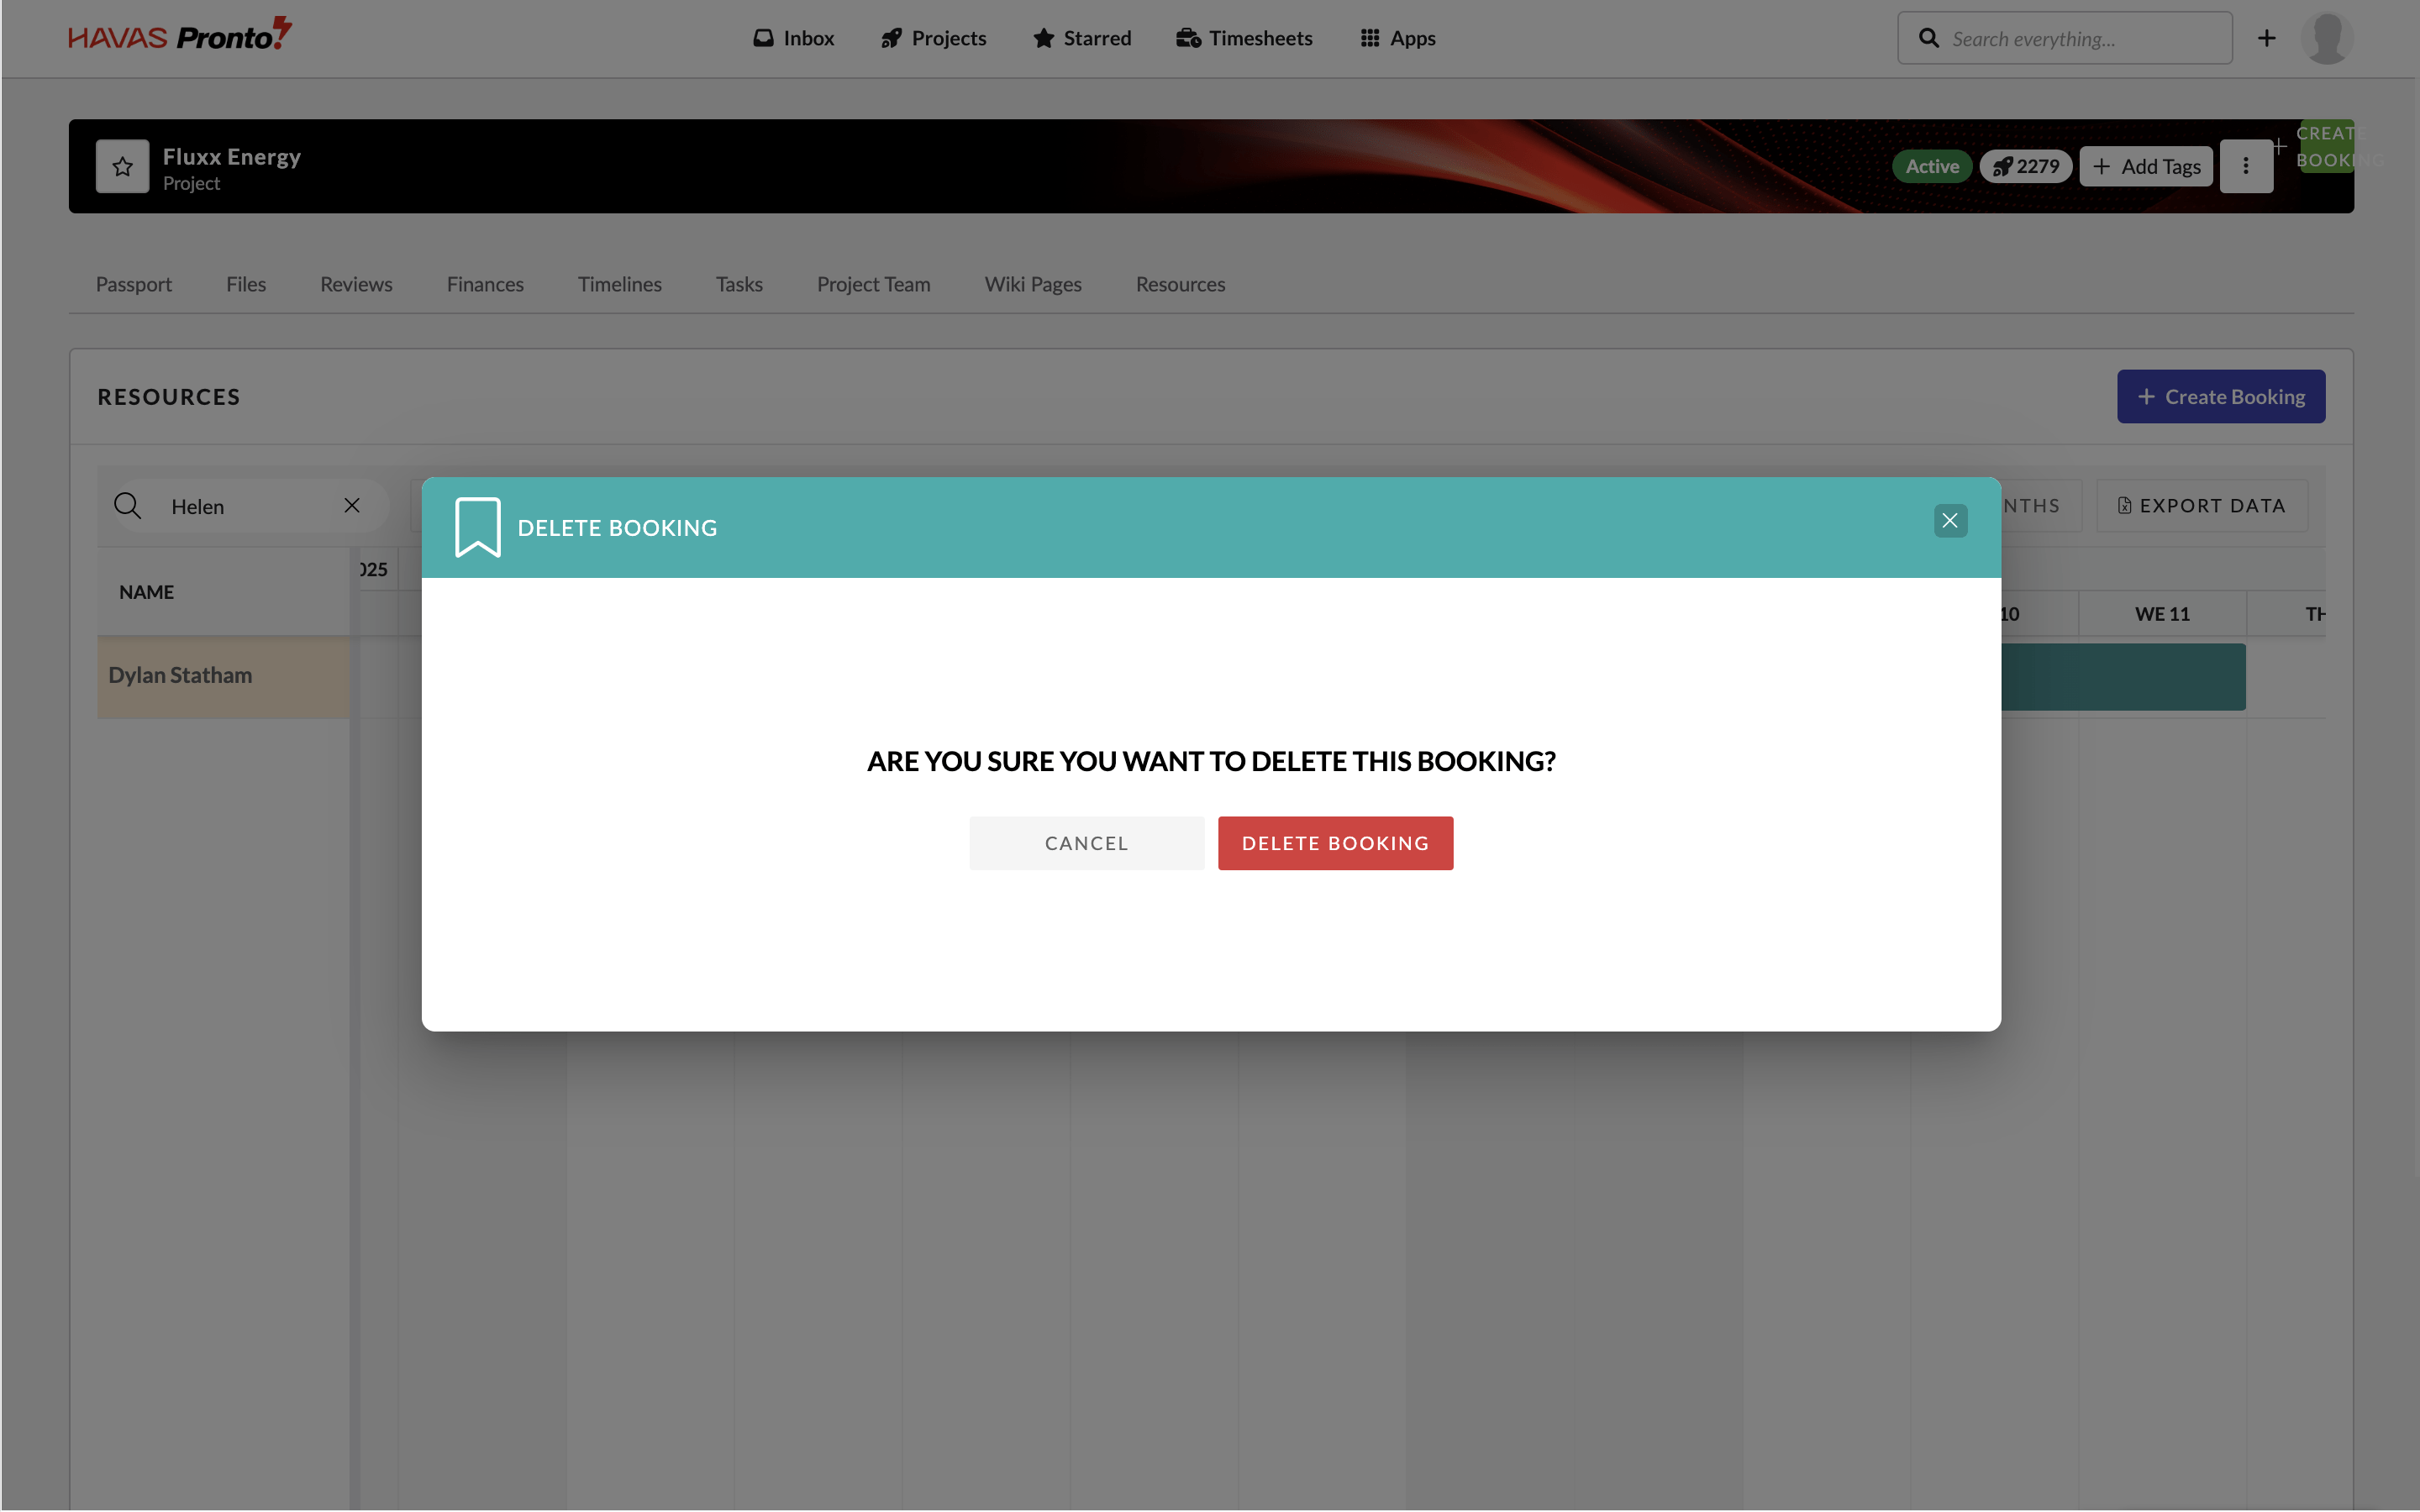Click the user avatar icon
This screenshot has width=2420, height=1512.
pyautogui.click(x=2326, y=38)
